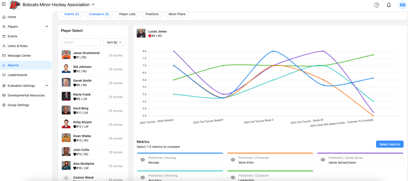Toggle visibility of Receipt metric

[x=142, y=160]
